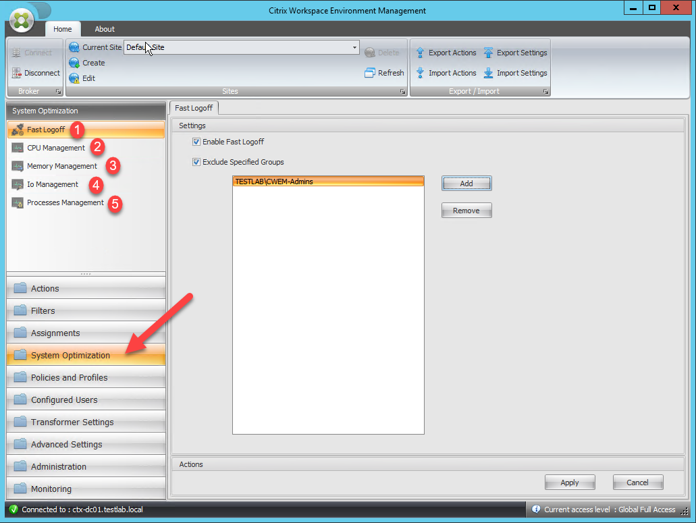Switch to the About ribbon tab
Image resolution: width=696 pixels, height=523 pixels.
[x=105, y=29]
